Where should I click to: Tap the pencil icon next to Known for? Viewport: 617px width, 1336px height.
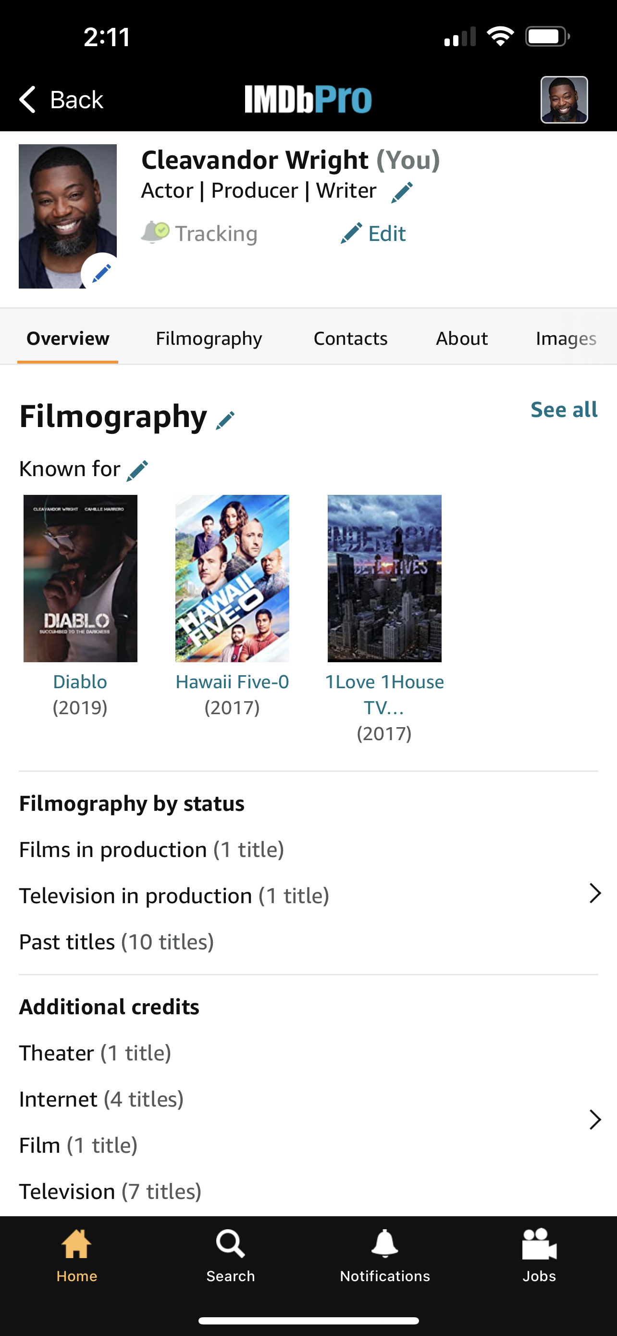pyautogui.click(x=137, y=470)
